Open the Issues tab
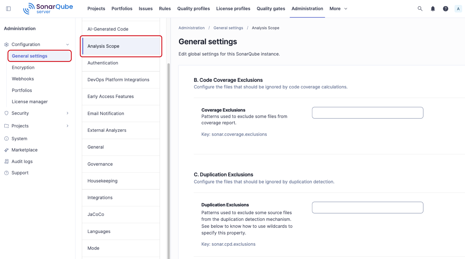 point(146,9)
